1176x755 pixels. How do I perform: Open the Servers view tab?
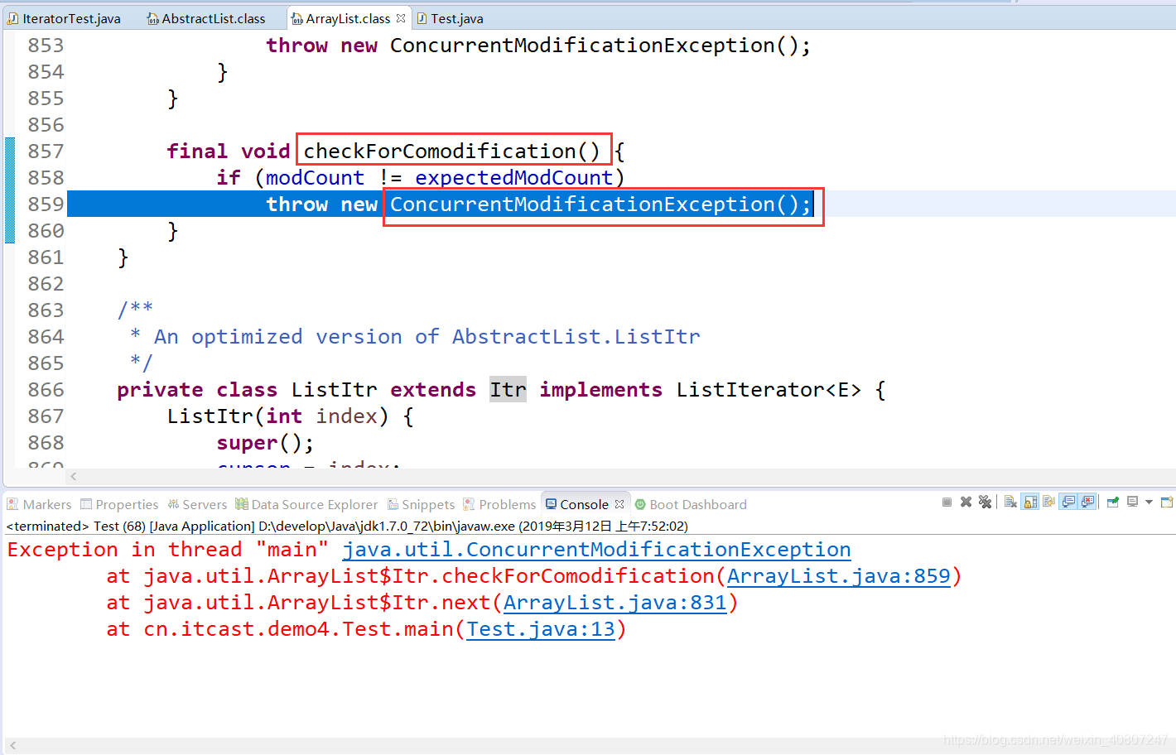(x=197, y=504)
